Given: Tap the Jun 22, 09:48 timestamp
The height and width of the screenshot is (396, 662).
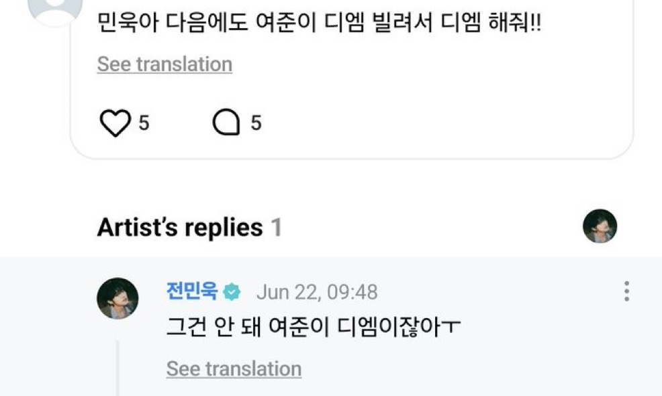Looking at the screenshot, I should [x=317, y=293].
